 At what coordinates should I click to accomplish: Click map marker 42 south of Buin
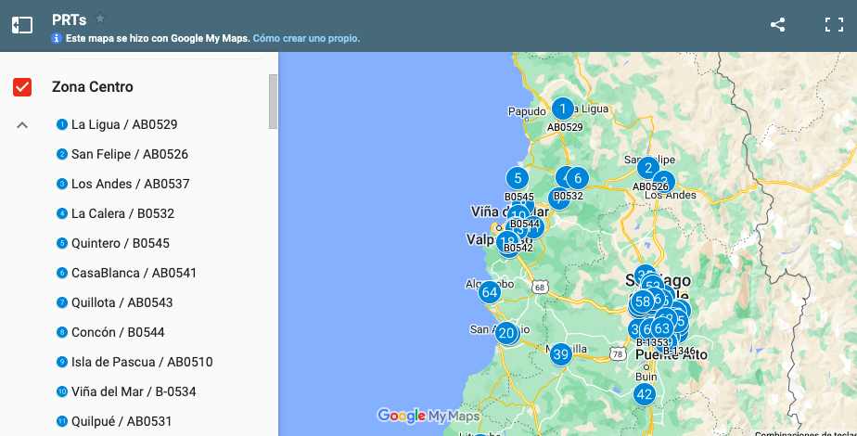[x=645, y=394]
